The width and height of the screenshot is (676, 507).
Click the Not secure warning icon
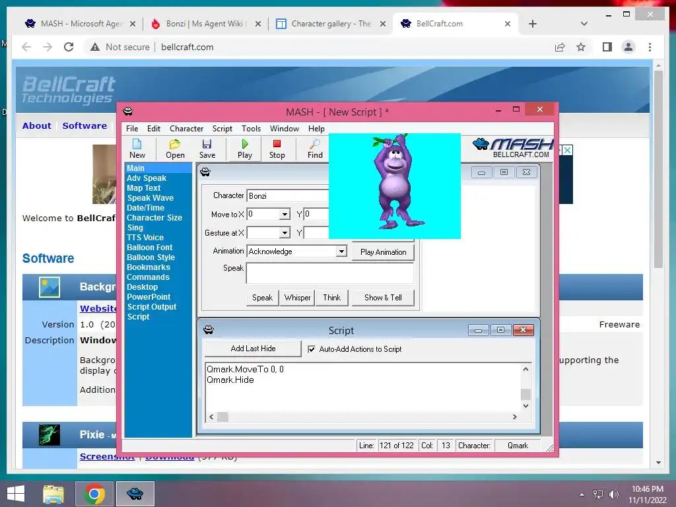[95, 47]
